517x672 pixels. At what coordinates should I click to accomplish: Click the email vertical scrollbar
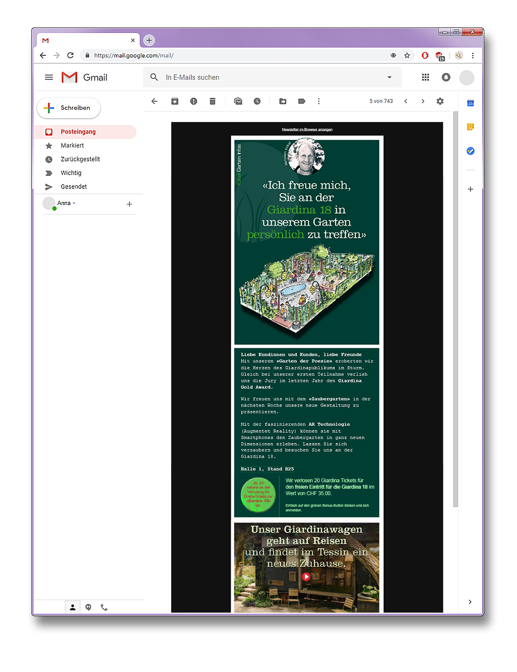click(x=456, y=310)
